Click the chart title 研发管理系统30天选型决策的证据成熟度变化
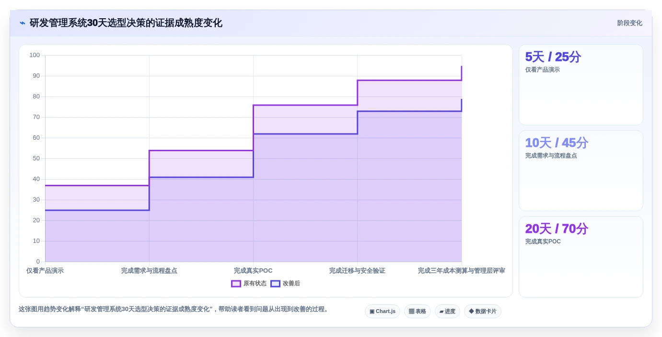This screenshot has height=337, width=662. (126, 23)
